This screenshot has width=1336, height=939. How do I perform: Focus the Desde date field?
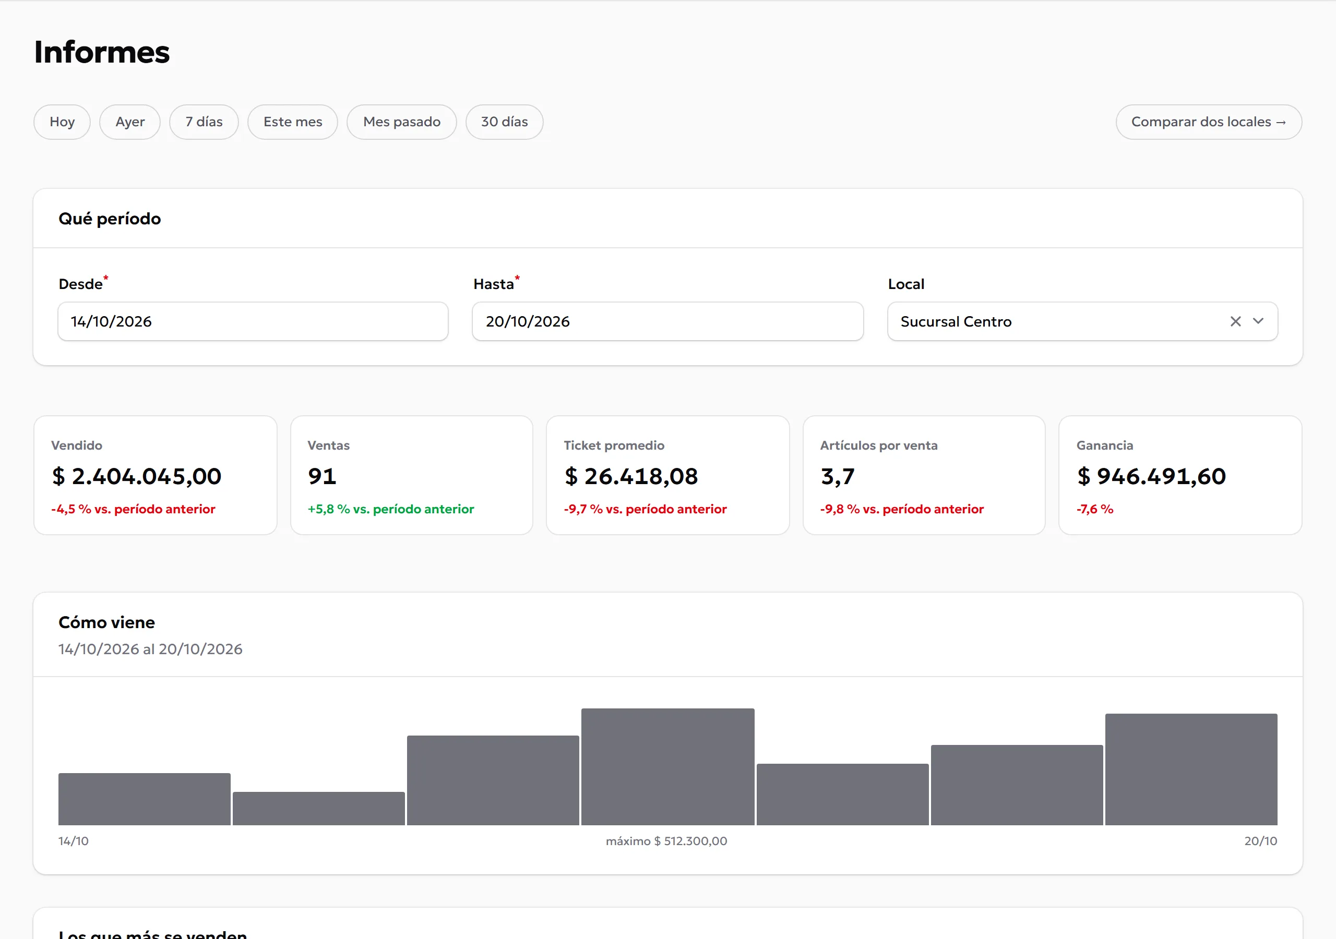[253, 321]
